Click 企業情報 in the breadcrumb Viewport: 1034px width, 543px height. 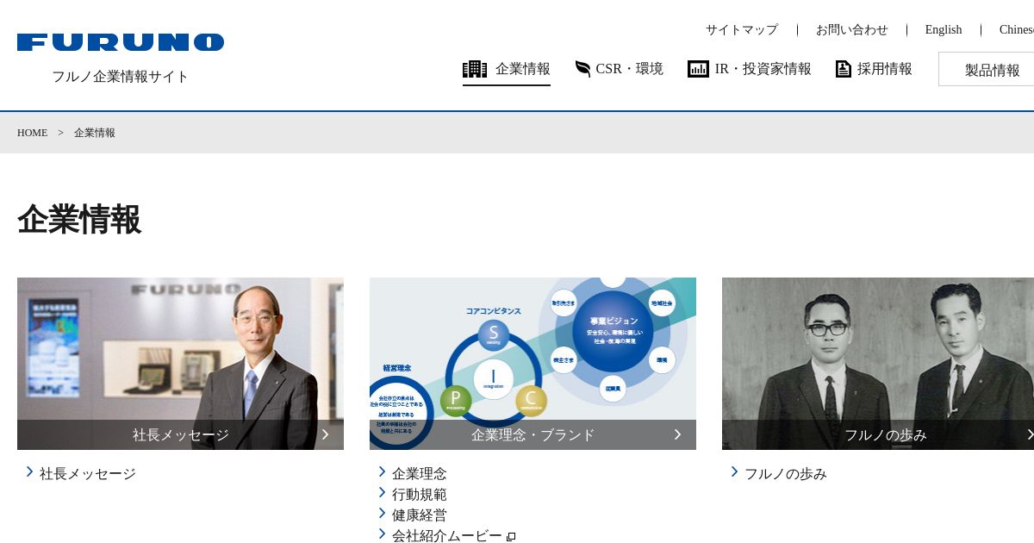[x=95, y=133]
